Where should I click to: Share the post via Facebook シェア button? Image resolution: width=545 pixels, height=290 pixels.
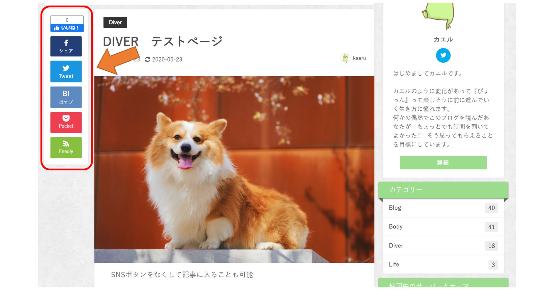[66, 46]
